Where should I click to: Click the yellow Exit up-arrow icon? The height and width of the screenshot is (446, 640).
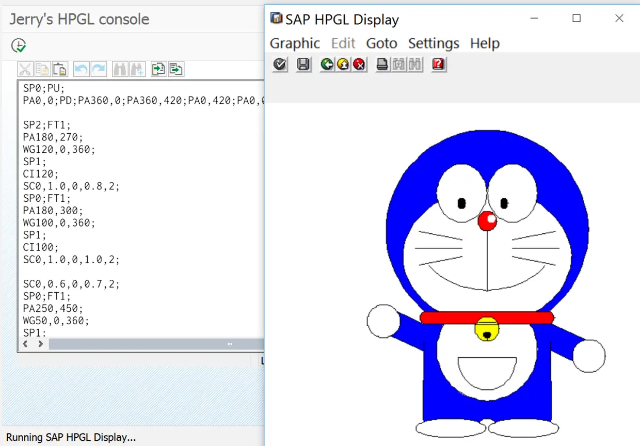[343, 65]
